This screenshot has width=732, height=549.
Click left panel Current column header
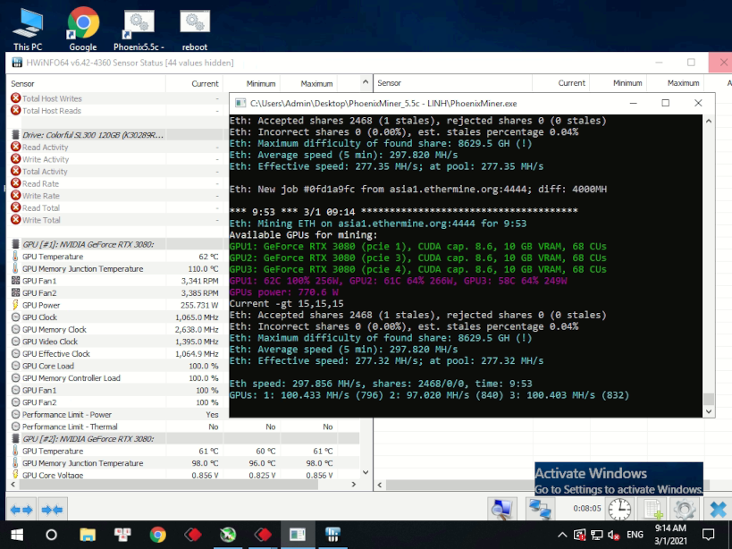click(x=194, y=83)
